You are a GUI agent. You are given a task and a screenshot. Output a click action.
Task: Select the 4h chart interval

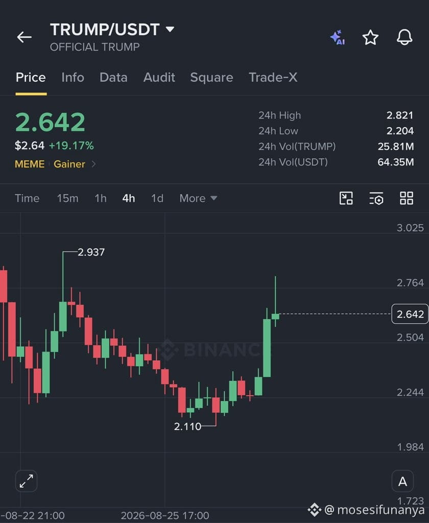(129, 198)
